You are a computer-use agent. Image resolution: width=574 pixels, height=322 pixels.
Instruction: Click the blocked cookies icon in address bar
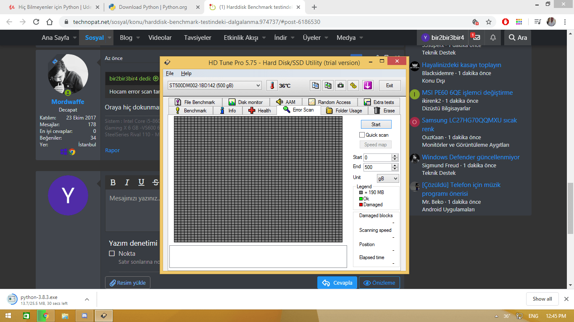[476, 22]
